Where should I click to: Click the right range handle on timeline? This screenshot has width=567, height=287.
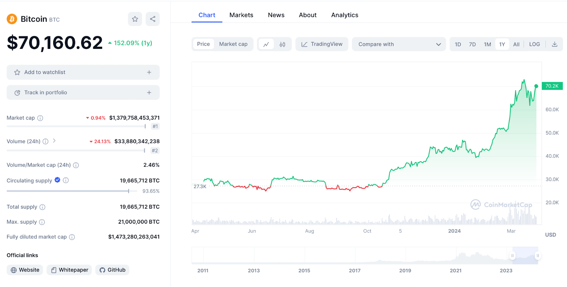coord(538,256)
